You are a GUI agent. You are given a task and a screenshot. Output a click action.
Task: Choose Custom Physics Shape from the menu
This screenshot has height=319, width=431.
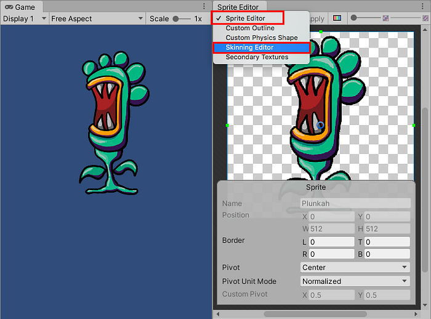[262, 38]
